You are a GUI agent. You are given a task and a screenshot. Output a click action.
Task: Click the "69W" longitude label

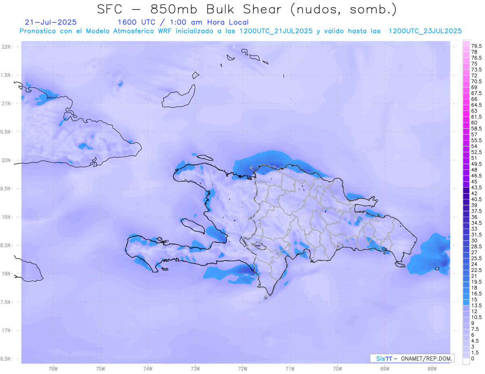(385, 369)
